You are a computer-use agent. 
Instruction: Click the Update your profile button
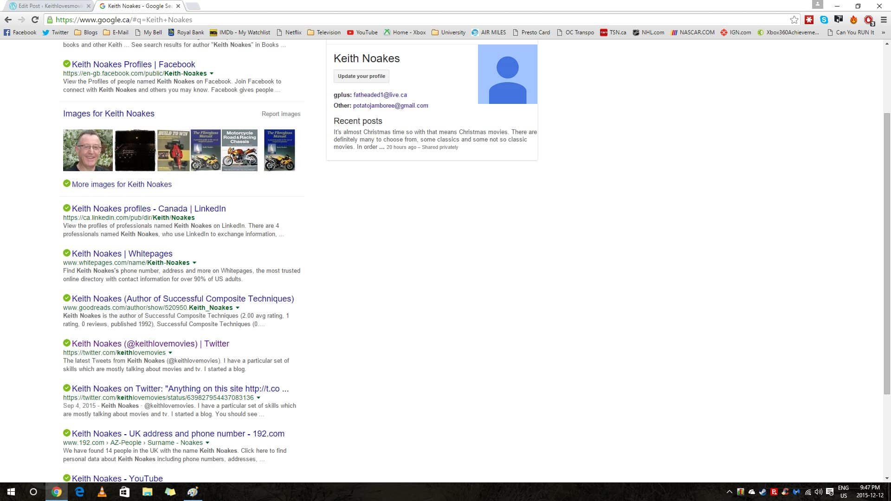click(361, 76)
